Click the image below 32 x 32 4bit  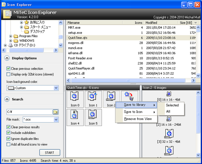pos(169,150)
